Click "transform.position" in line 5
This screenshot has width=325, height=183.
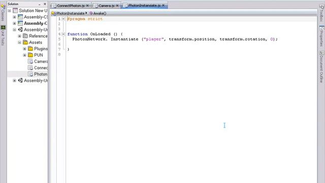pyautogui.click(x=192, y=39)
